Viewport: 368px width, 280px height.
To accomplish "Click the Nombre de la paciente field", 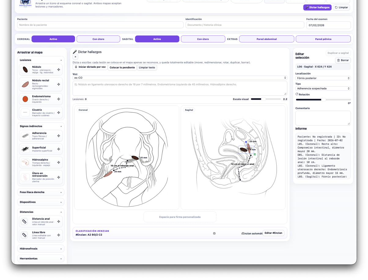I will [x=100, y=25].
